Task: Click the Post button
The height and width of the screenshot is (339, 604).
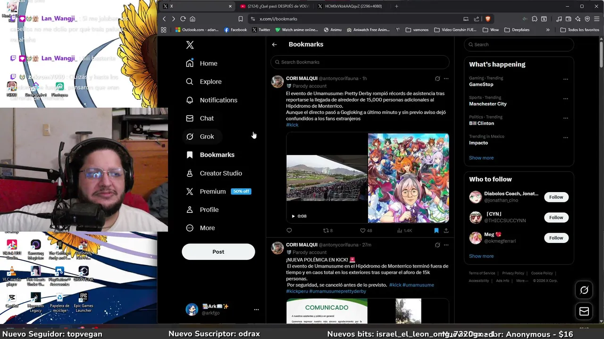Action: [218, 251]
